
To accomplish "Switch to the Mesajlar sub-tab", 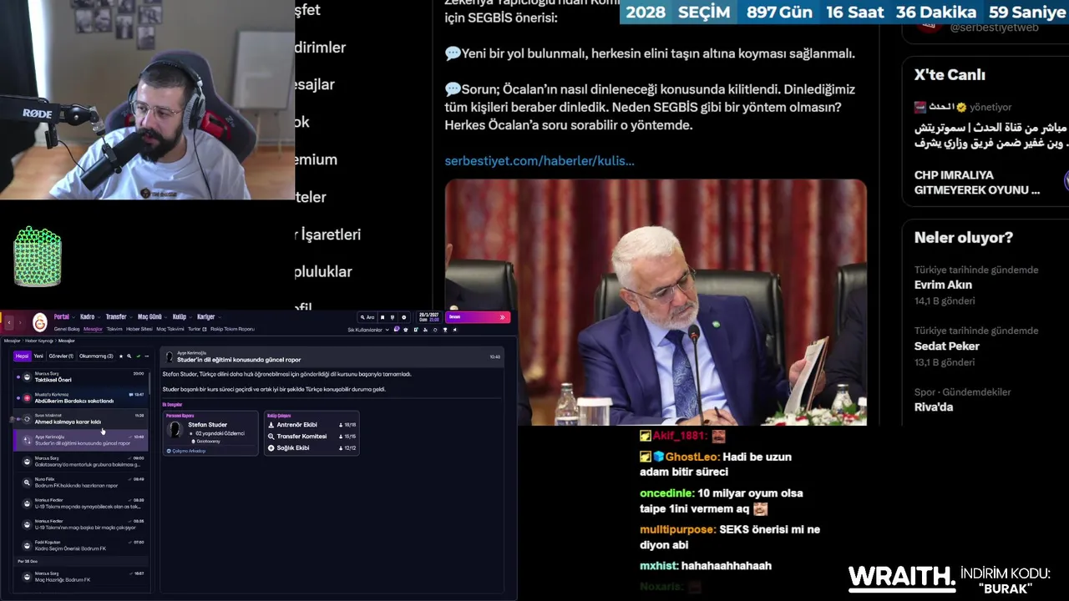I will click(x=93, y=329).
